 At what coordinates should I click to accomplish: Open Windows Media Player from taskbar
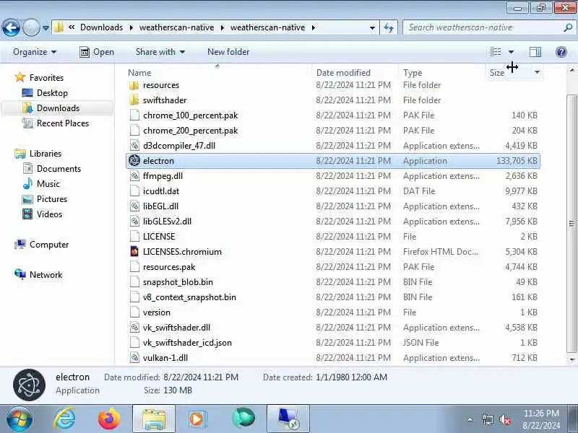[198, 419]
